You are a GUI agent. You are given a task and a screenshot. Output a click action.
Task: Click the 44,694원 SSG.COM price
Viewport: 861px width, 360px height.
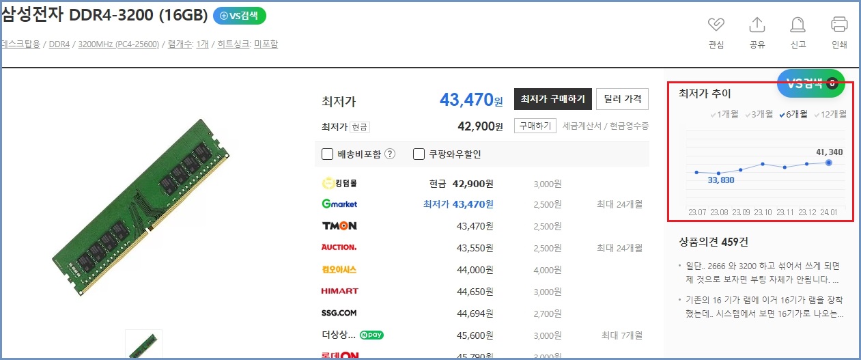(x=475, y=313)
